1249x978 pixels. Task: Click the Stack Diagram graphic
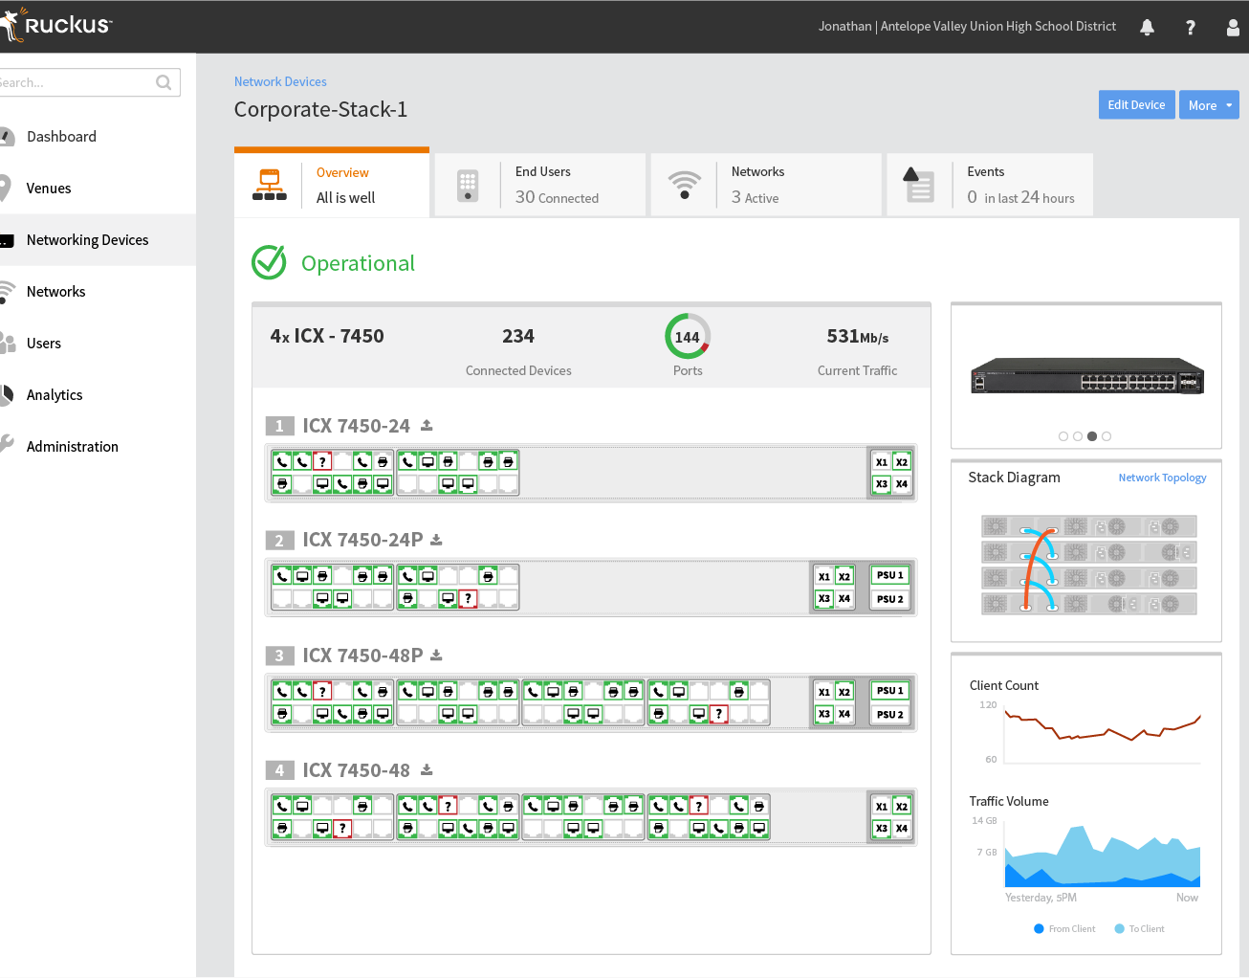(1088, 565)
